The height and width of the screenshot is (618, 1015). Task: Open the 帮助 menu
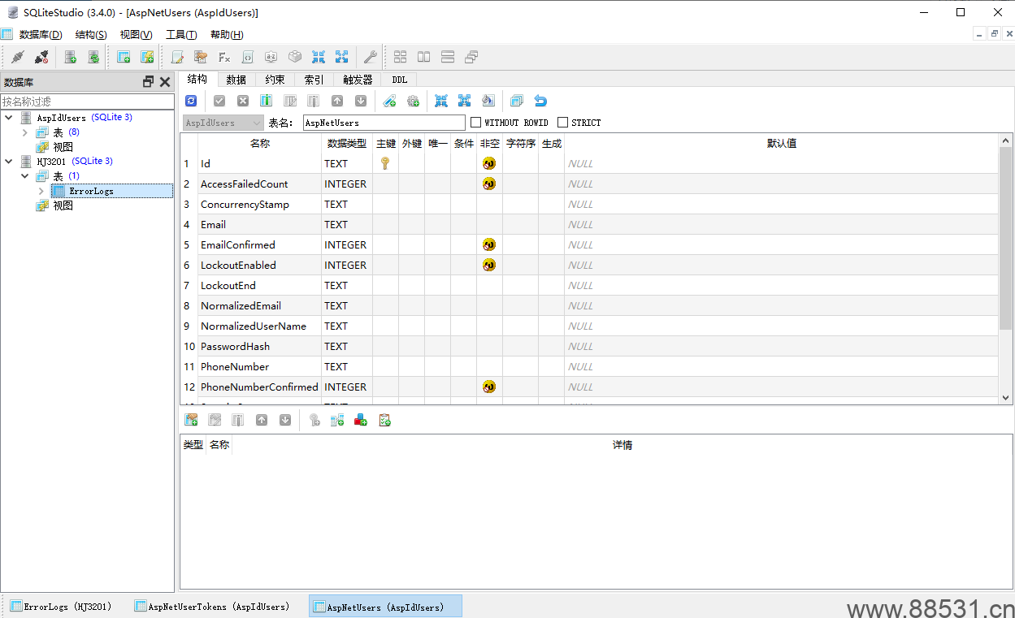point(227,34)
